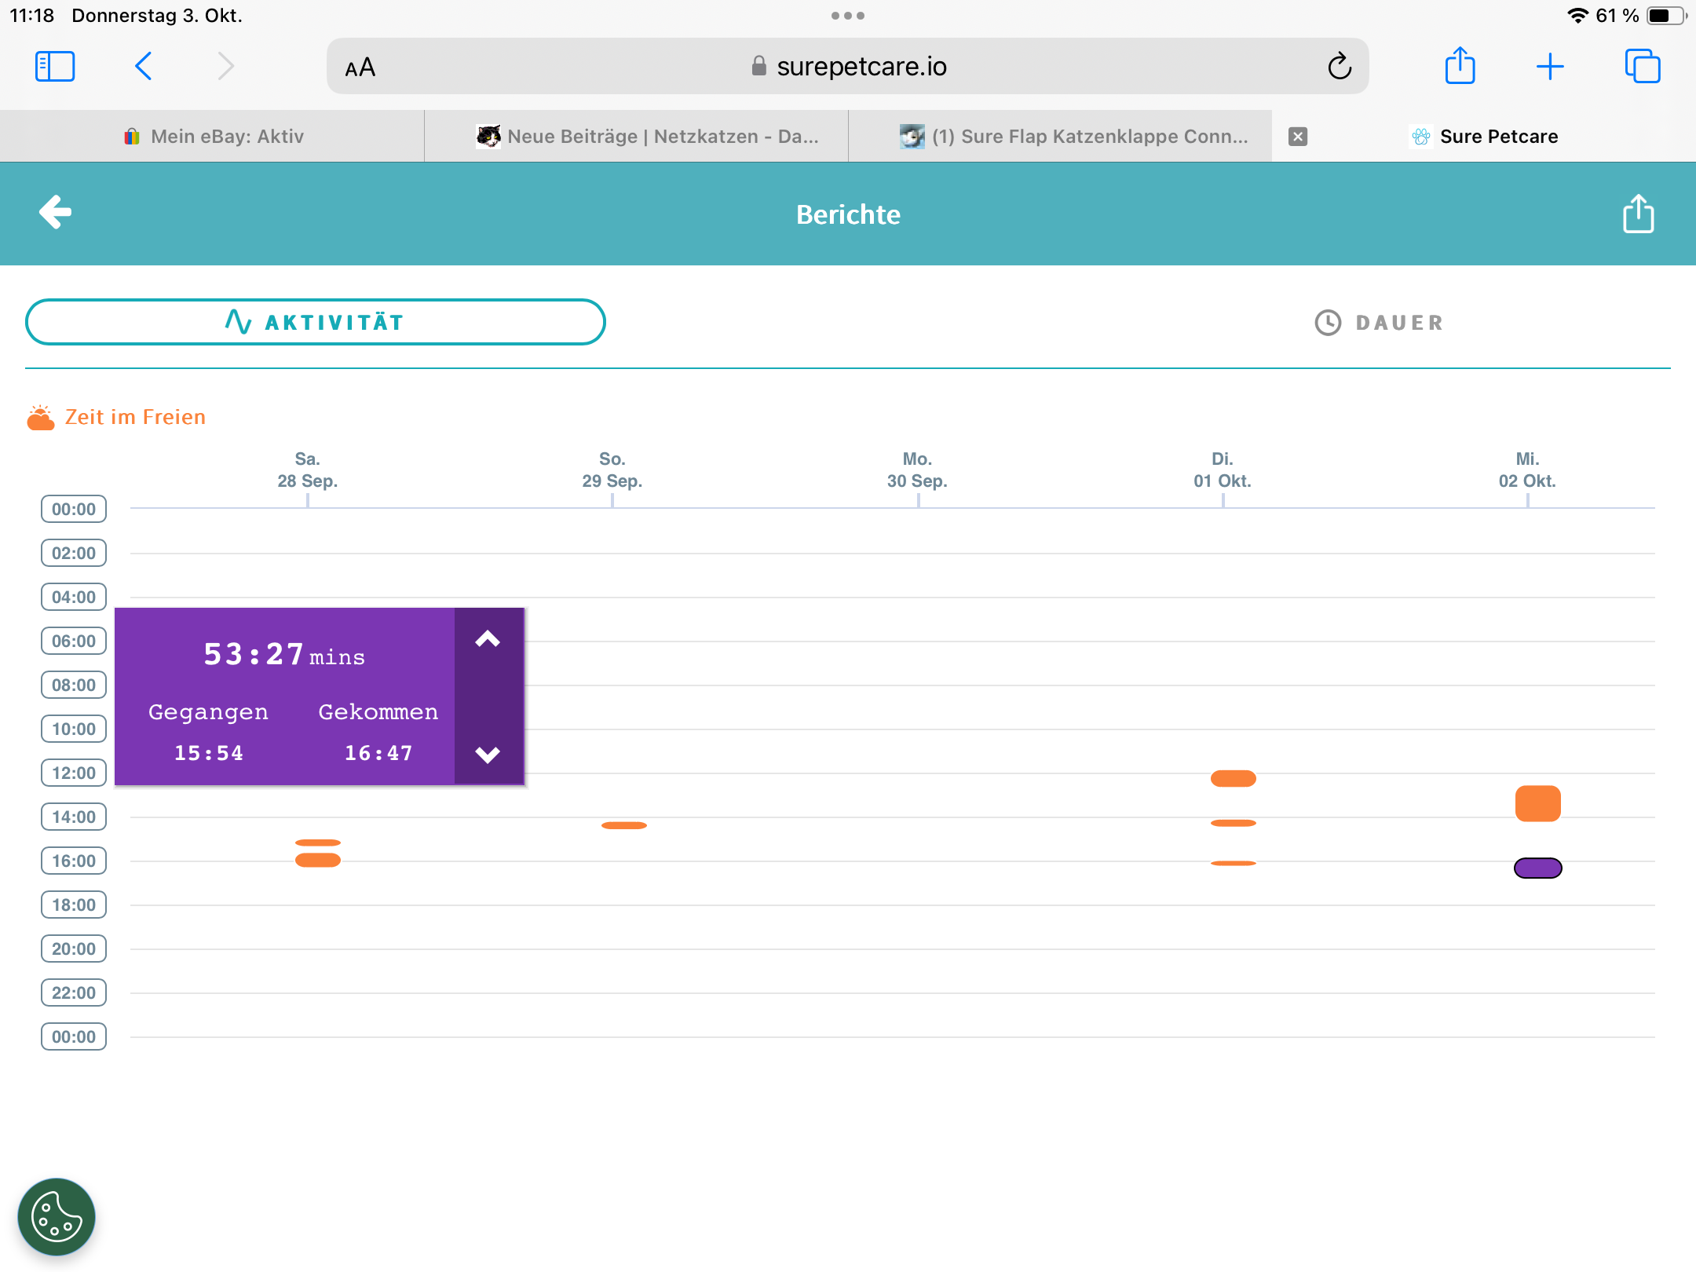
Task: Click the Mo. 30 Sep. date header
Action: click(x=917, y=470)
